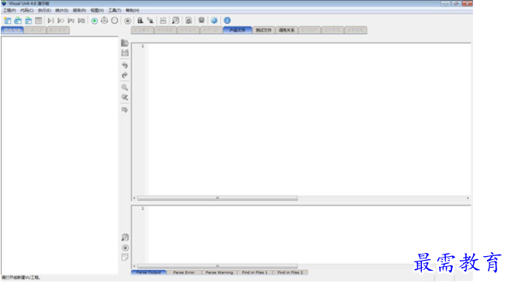Open the 帮助(H) menu
The image size is (508, 287).
coord(133,10)
